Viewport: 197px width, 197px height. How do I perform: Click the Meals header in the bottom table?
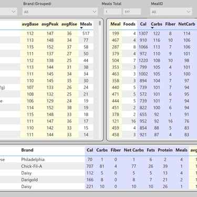(x=181, y=150)
